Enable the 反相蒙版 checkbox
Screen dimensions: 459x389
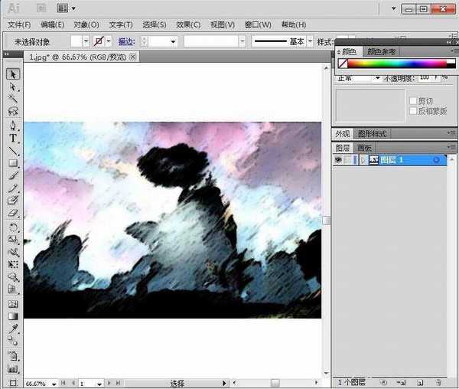(412, 111)
